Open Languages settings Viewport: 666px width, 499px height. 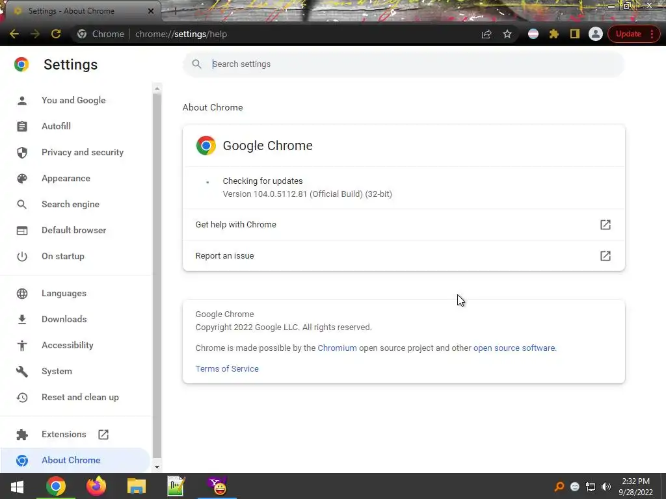tap(64, 293)
